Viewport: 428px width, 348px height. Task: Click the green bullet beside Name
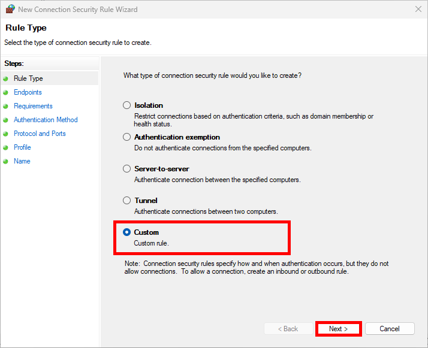6,162
